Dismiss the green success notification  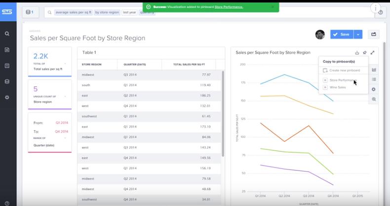[x=273, y=7]
